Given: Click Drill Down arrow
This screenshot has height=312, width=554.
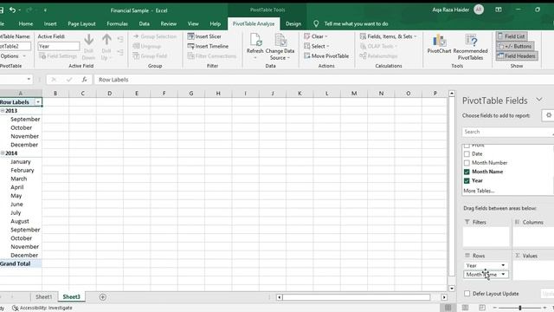Looking at the screenshot, I should coord(88,46).
